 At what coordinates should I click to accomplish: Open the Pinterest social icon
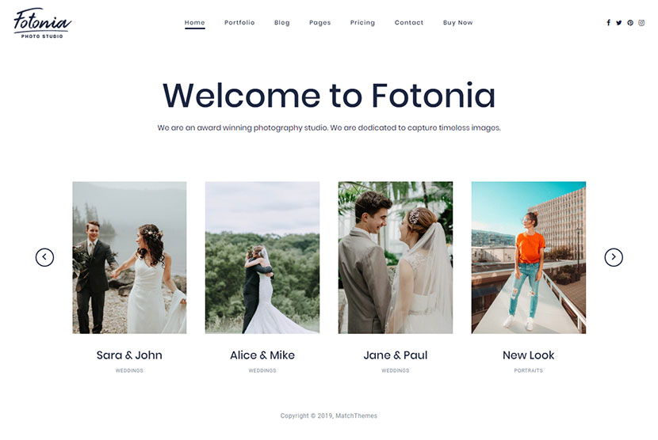tap(630, 23)
